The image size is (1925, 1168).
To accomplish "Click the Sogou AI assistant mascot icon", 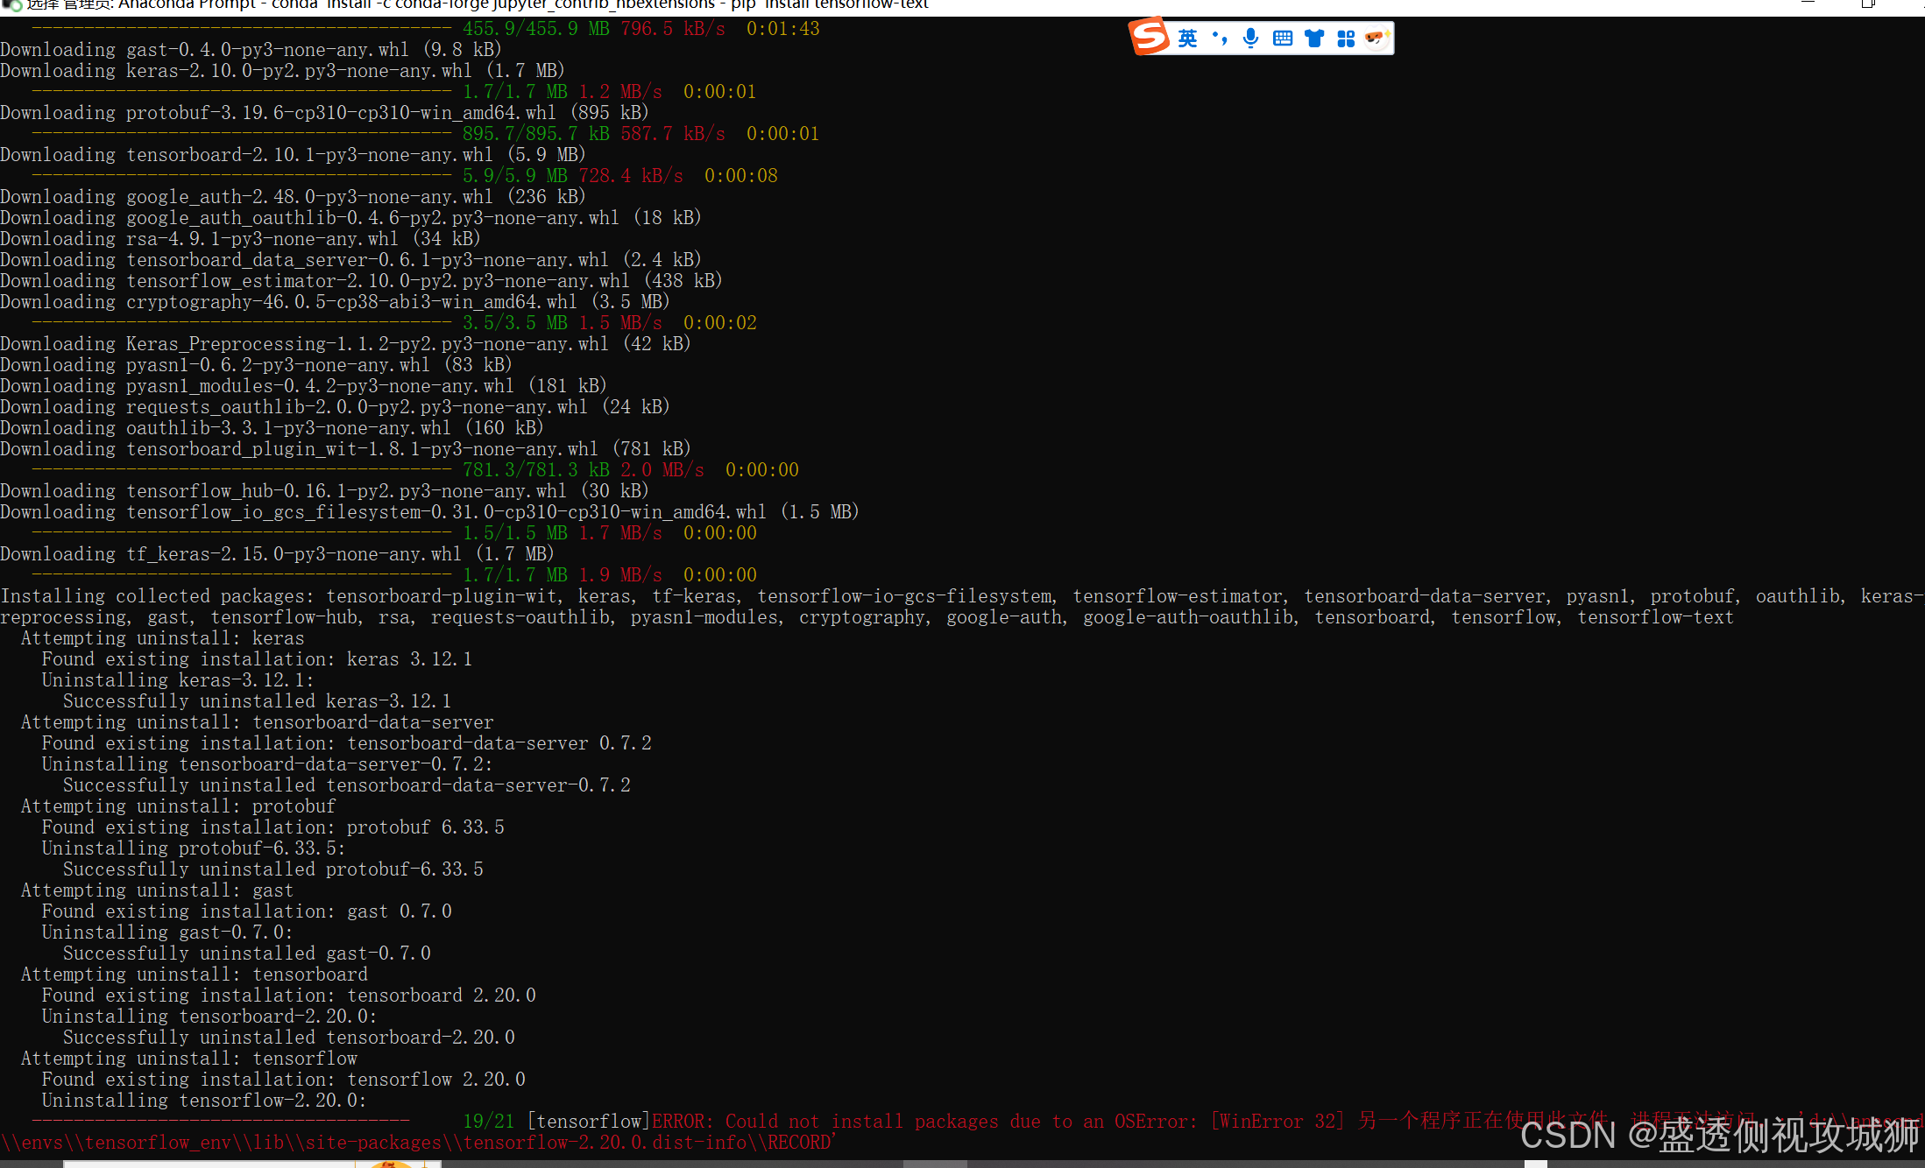I will (1377, 39).
